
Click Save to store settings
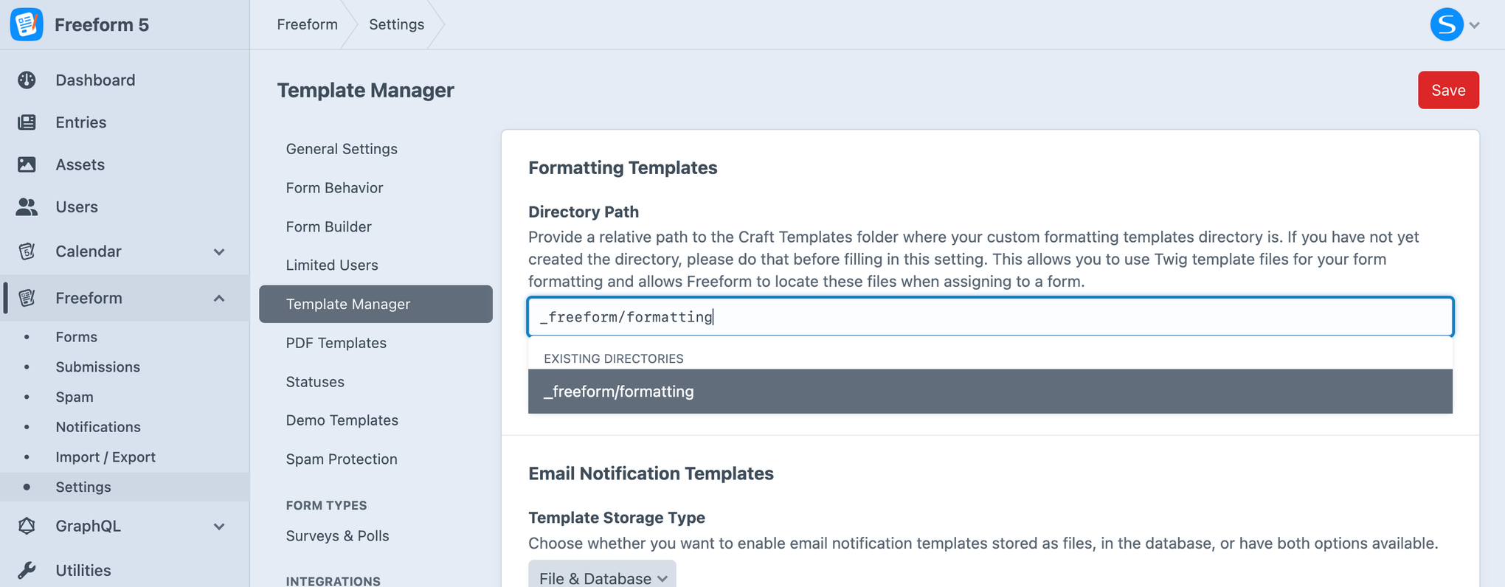pos(1448,89)
